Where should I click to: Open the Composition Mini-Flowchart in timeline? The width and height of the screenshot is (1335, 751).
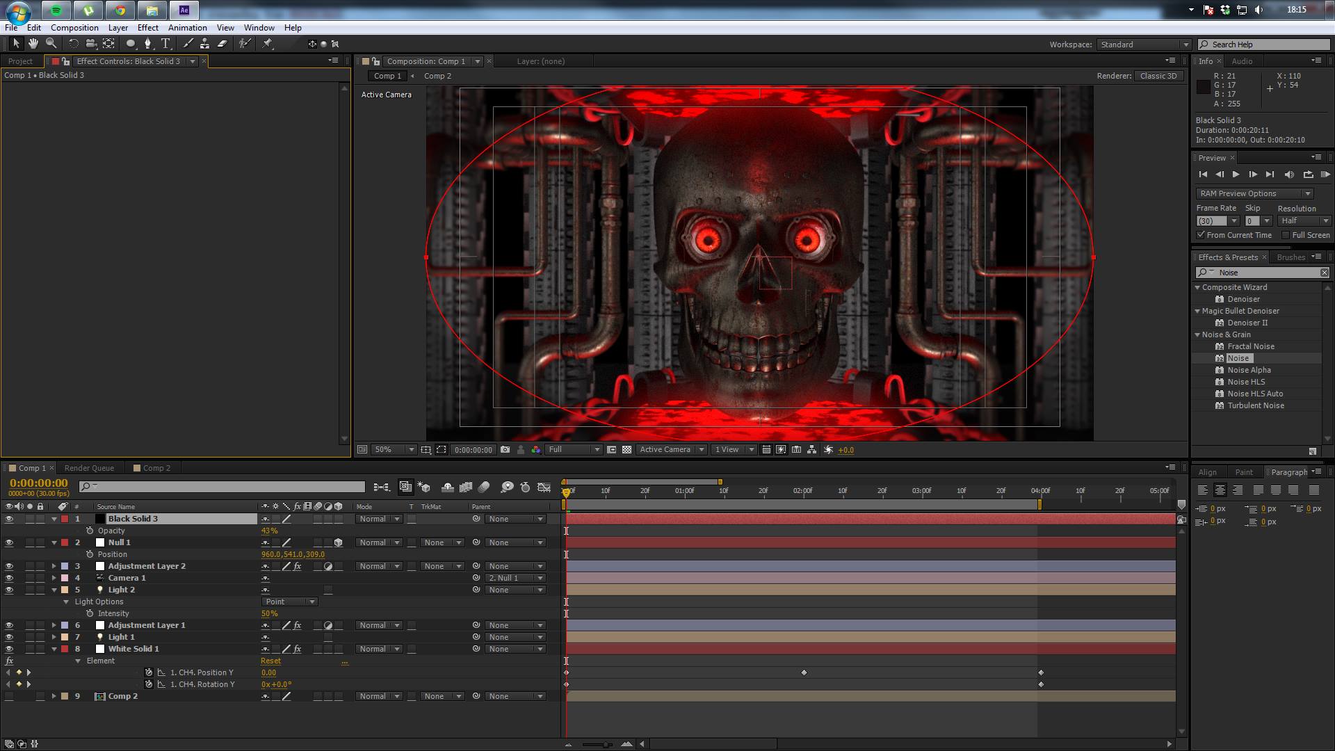[381, 487]
